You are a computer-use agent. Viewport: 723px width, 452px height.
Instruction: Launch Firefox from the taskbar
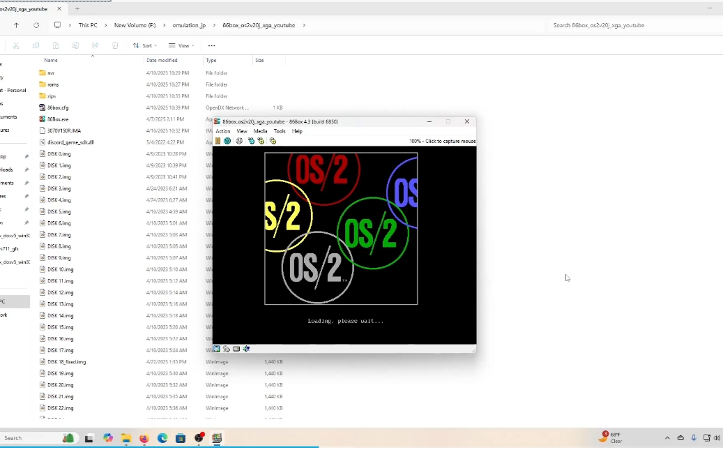[144, 438]
